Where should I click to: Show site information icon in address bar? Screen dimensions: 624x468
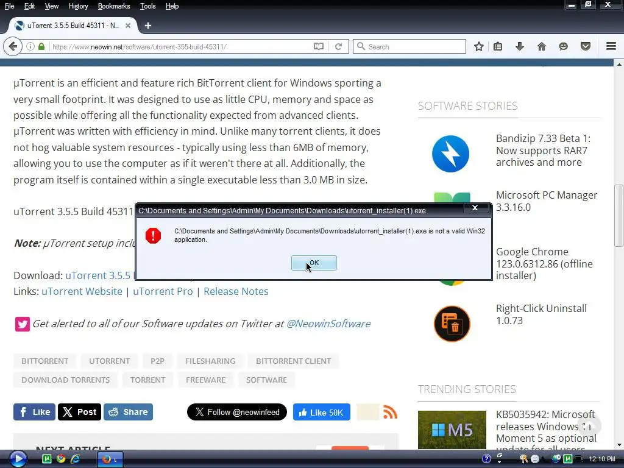(30, 46)
